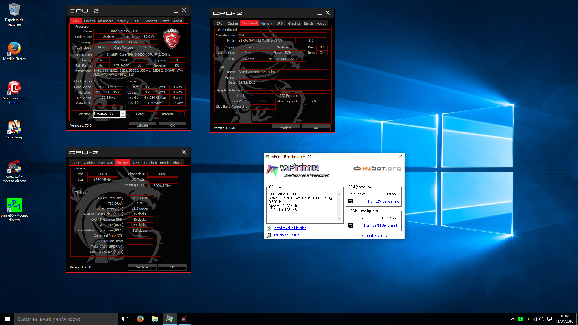Open Advanced Settings link in wPrime
This screenshot has height=325, width=578.
pyautogui.click(x=287, y=235)
